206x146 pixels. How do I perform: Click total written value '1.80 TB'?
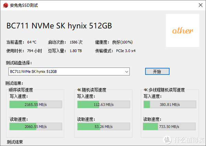pyautogui.click(x=76, y=51)
